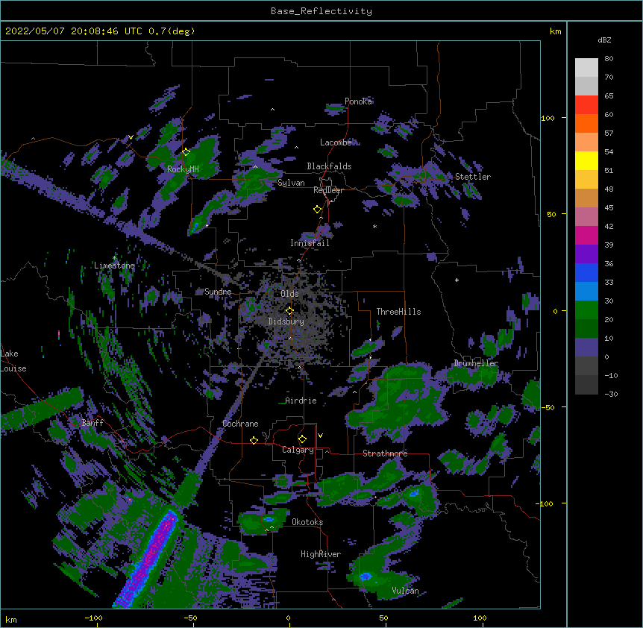The height and width of the screenshot is (628, 643).
Task: Select the purple 39-36 dBZ legend swatch
Action: click(x=586, y=254)
